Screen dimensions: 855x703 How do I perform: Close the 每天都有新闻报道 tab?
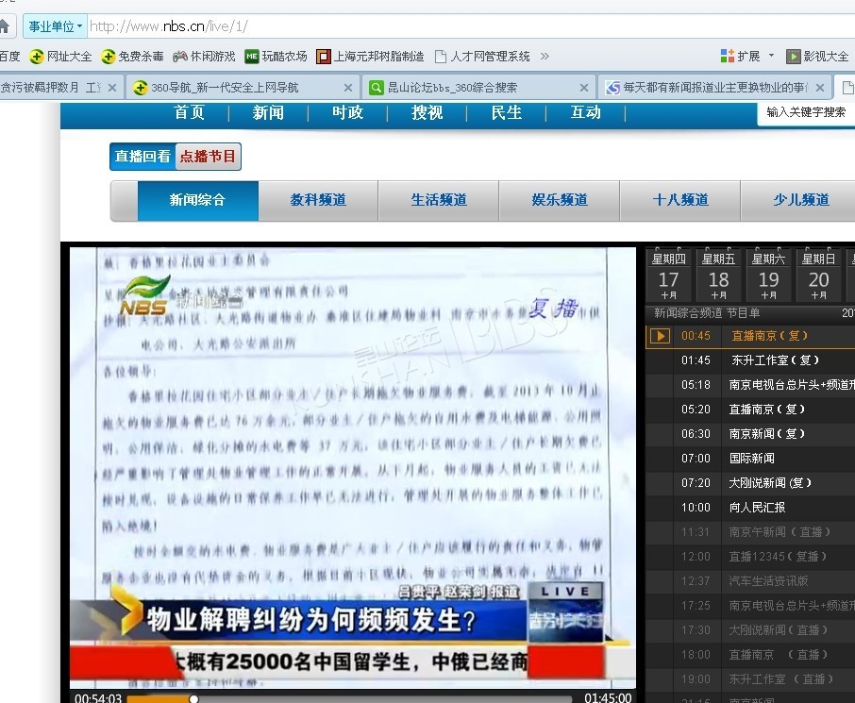tap(820, 88)
